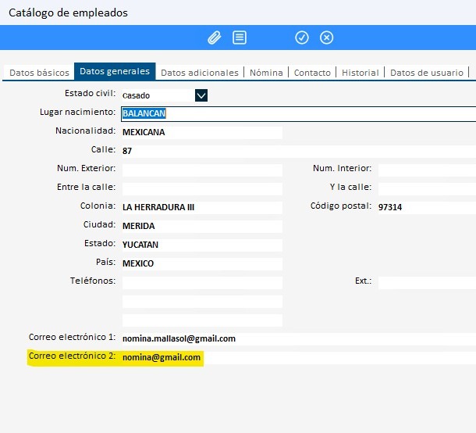Select the Colonia field LA HERRADURA III

201,207
